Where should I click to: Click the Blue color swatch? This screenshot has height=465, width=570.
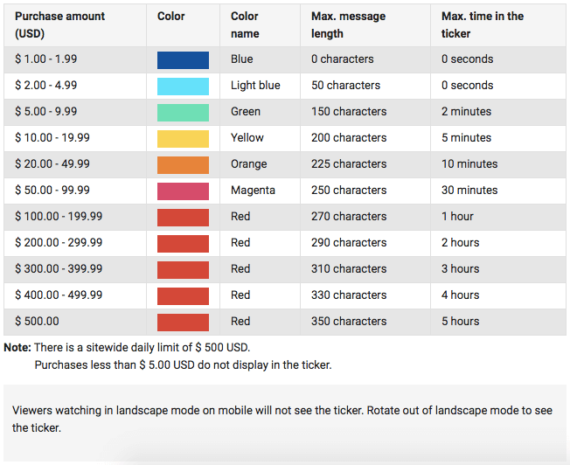183,60
